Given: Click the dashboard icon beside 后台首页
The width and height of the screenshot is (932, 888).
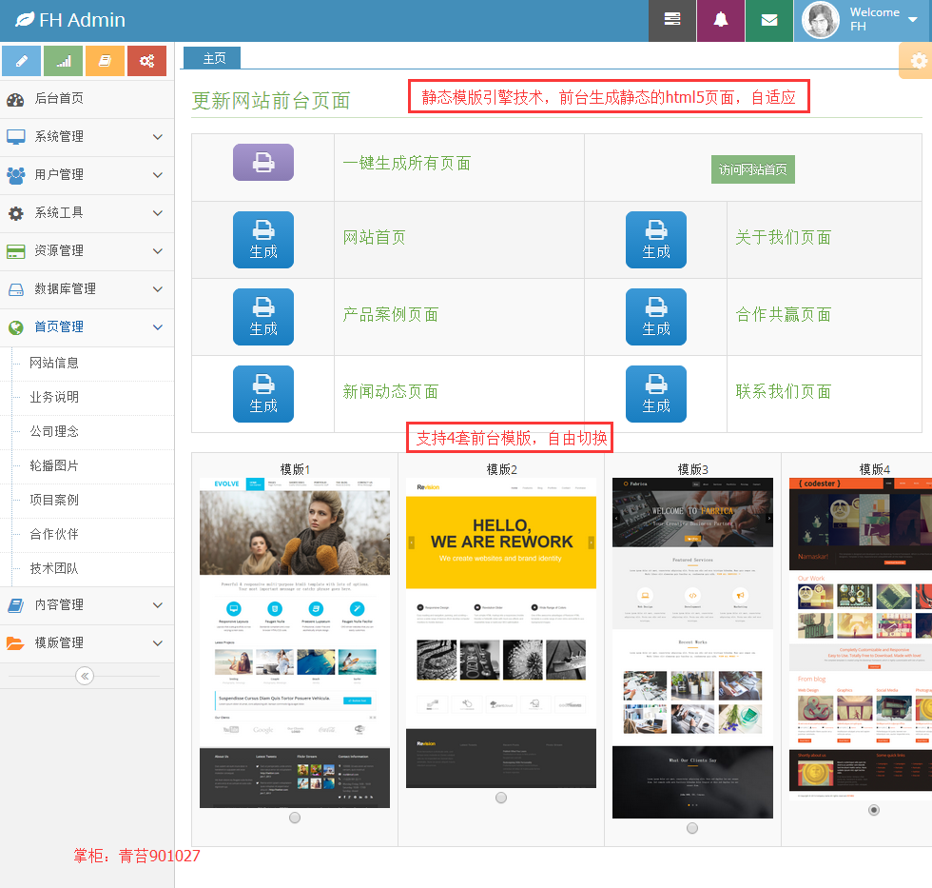Looking at the screenshot, I should [15, 99].
